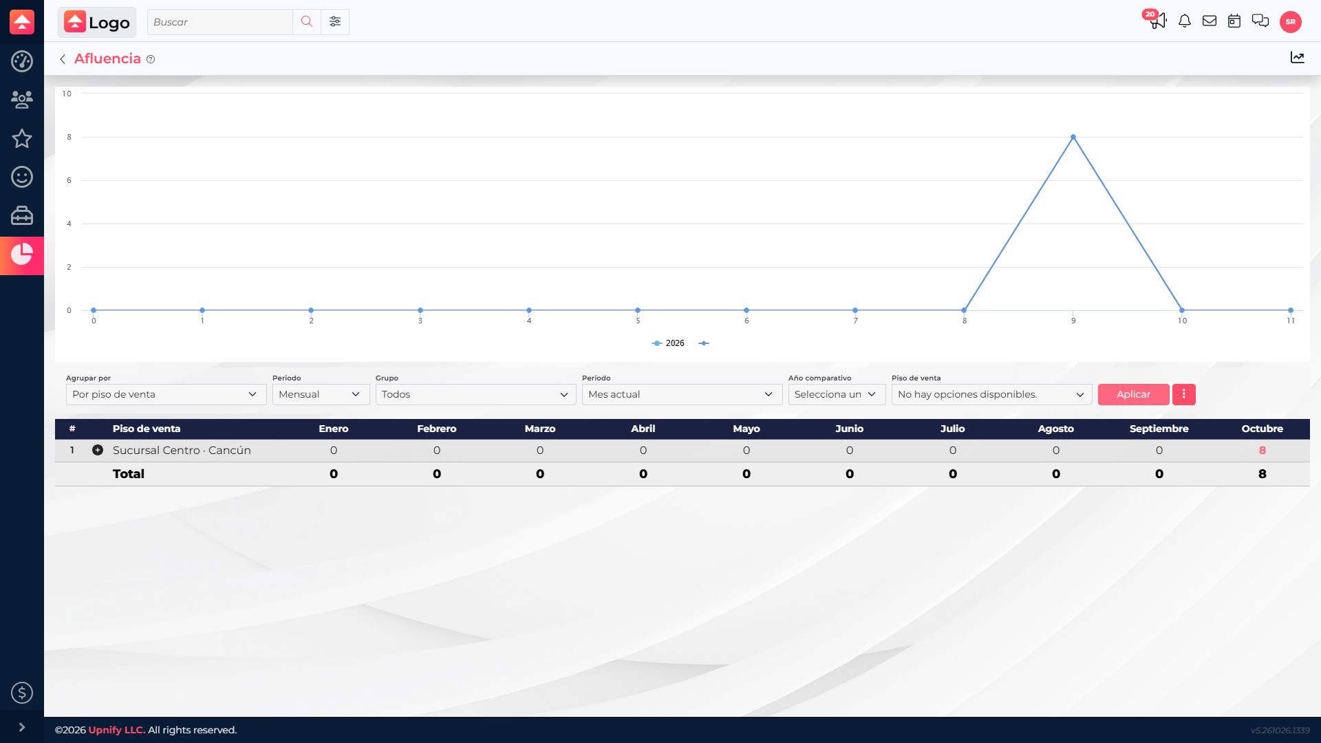Click the Octubre column header
The width and height of the screenshot is (1321, 743).
click(1263, 429)
